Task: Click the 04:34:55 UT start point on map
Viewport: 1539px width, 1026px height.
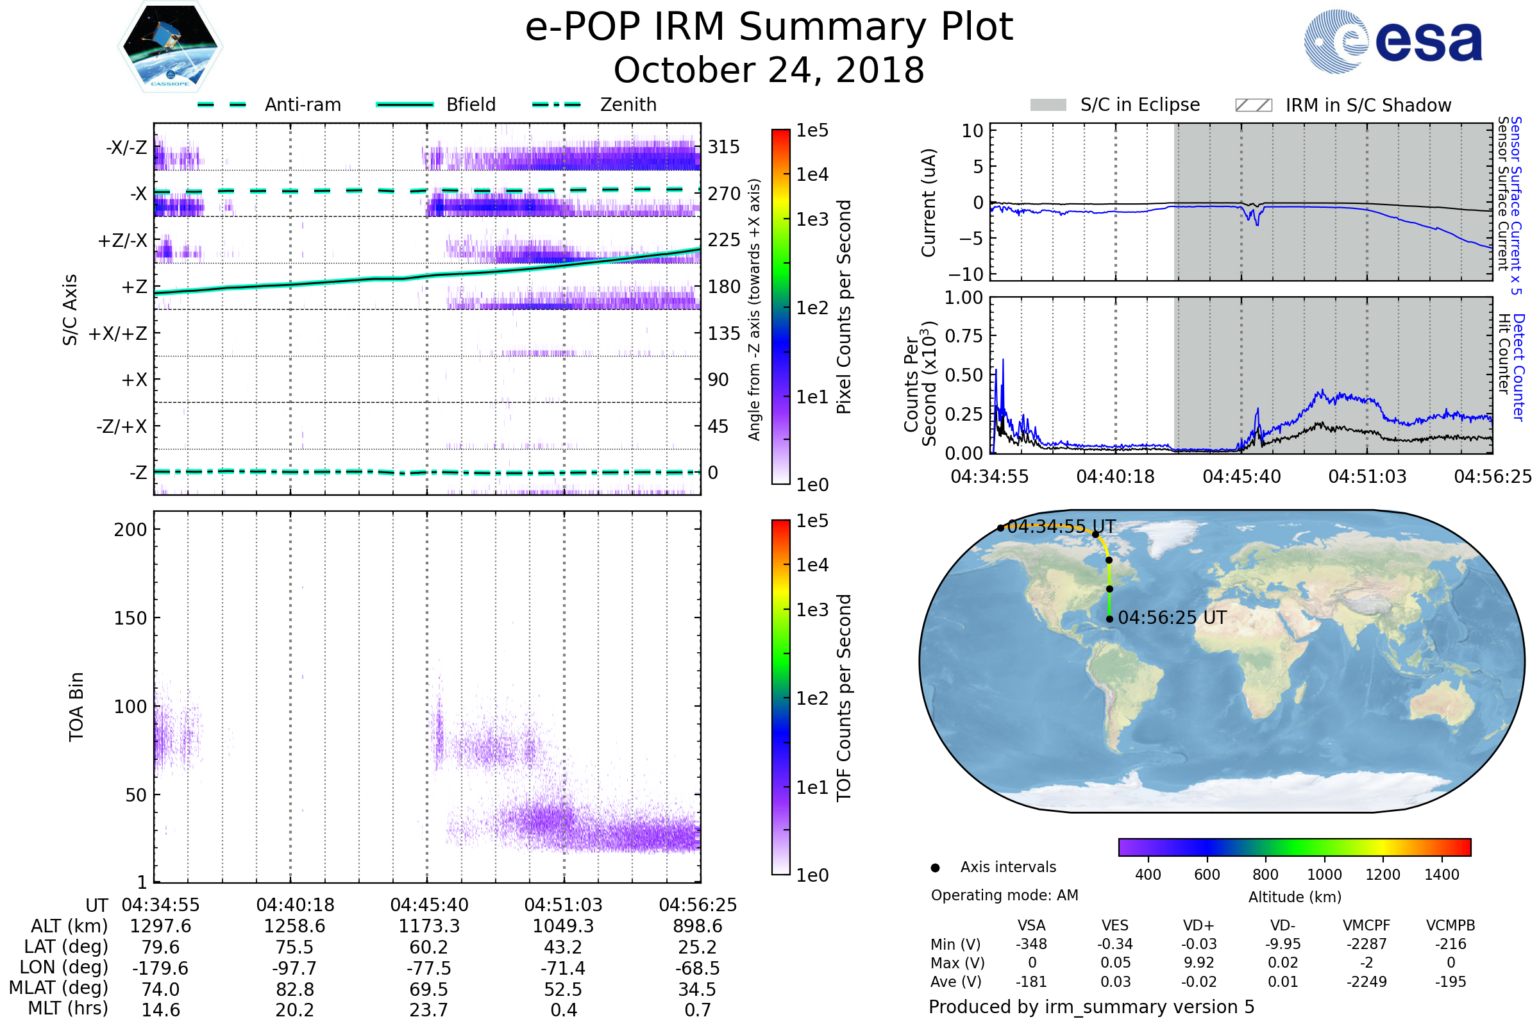Action: pyautogui.click(x=1000, y=528)
